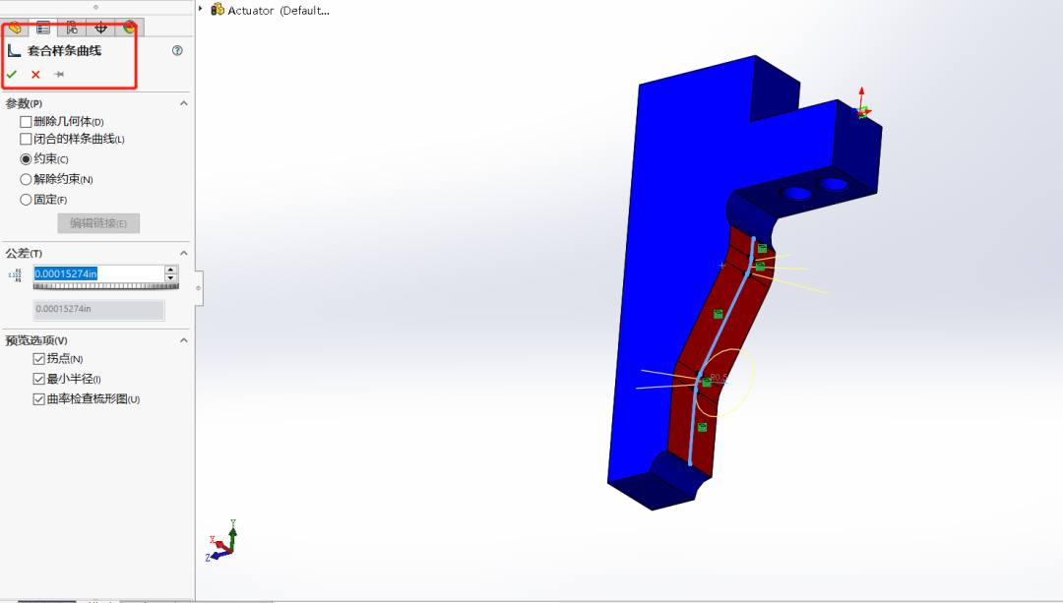
Task: Click the 预览选项(V) section header label
Action: coord(36,340)
